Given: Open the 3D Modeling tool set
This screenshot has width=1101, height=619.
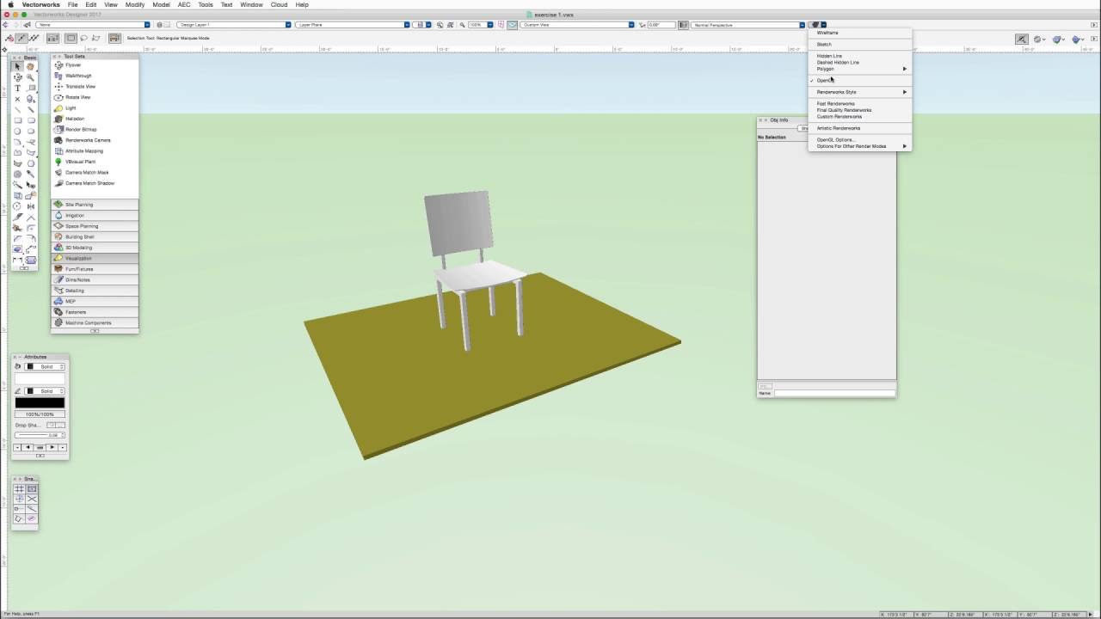Looking at the screenshot, I should point(95,248).
